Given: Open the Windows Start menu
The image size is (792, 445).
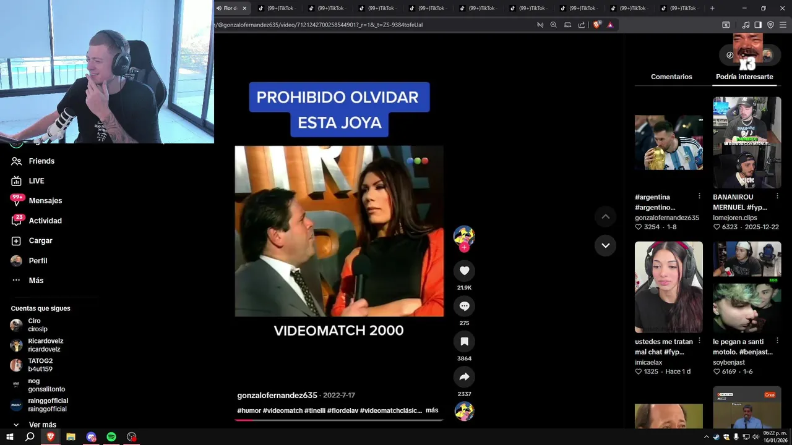Looking at the screenshot, I should coord(10,437).
